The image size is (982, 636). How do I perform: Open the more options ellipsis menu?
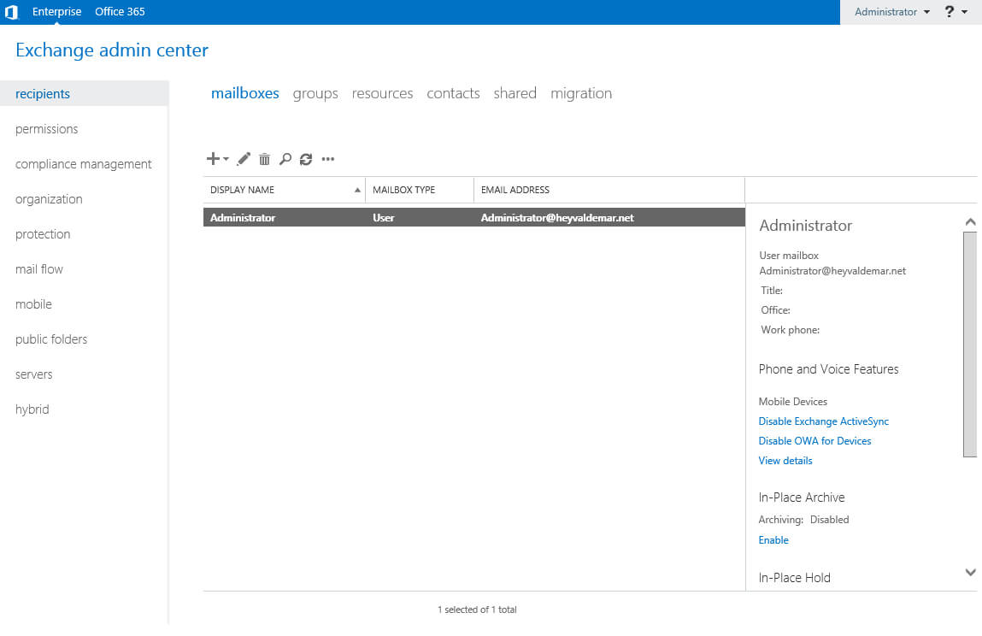pos(327,159)
